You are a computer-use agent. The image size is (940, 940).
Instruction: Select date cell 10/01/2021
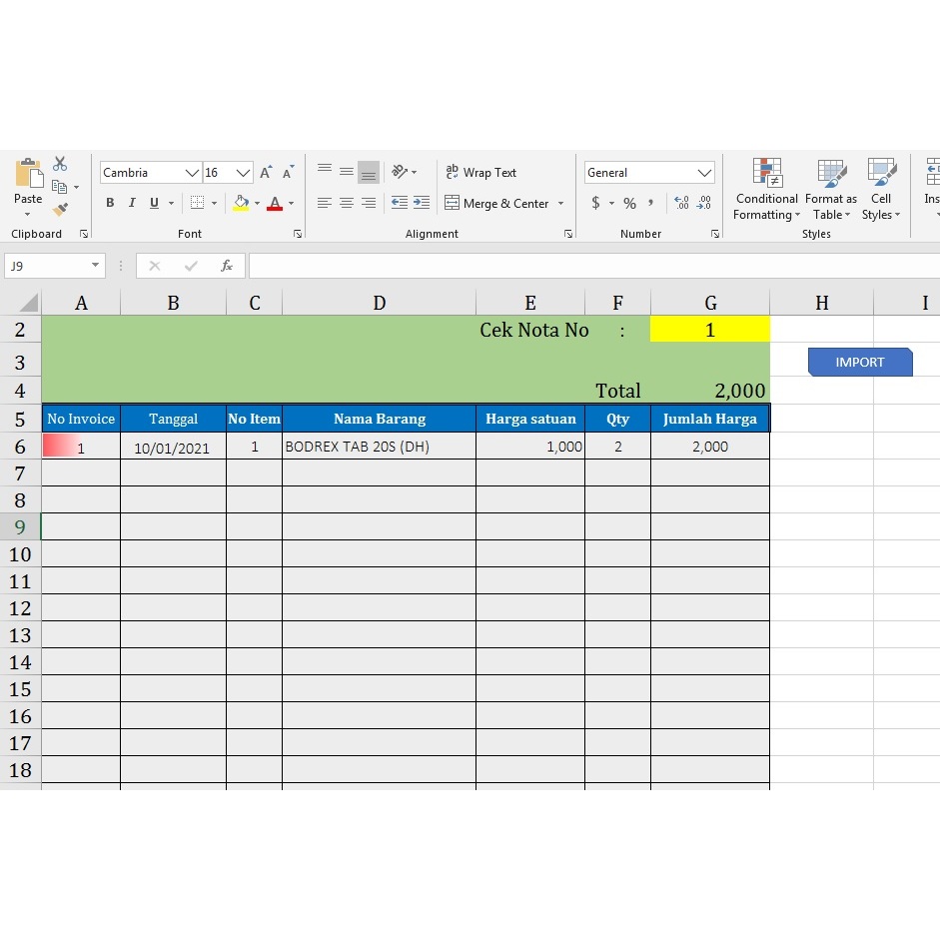pos(173,448)
